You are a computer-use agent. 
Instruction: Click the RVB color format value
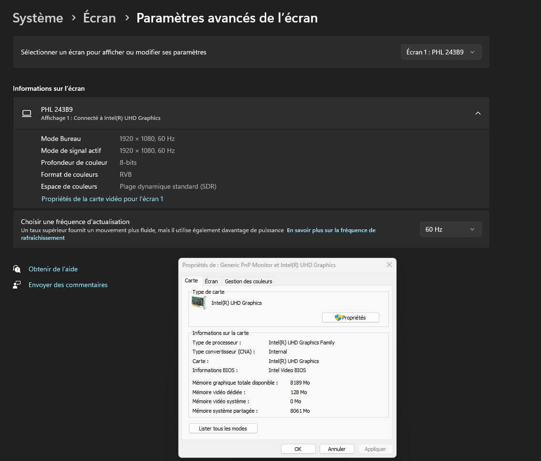coord(125,174)
